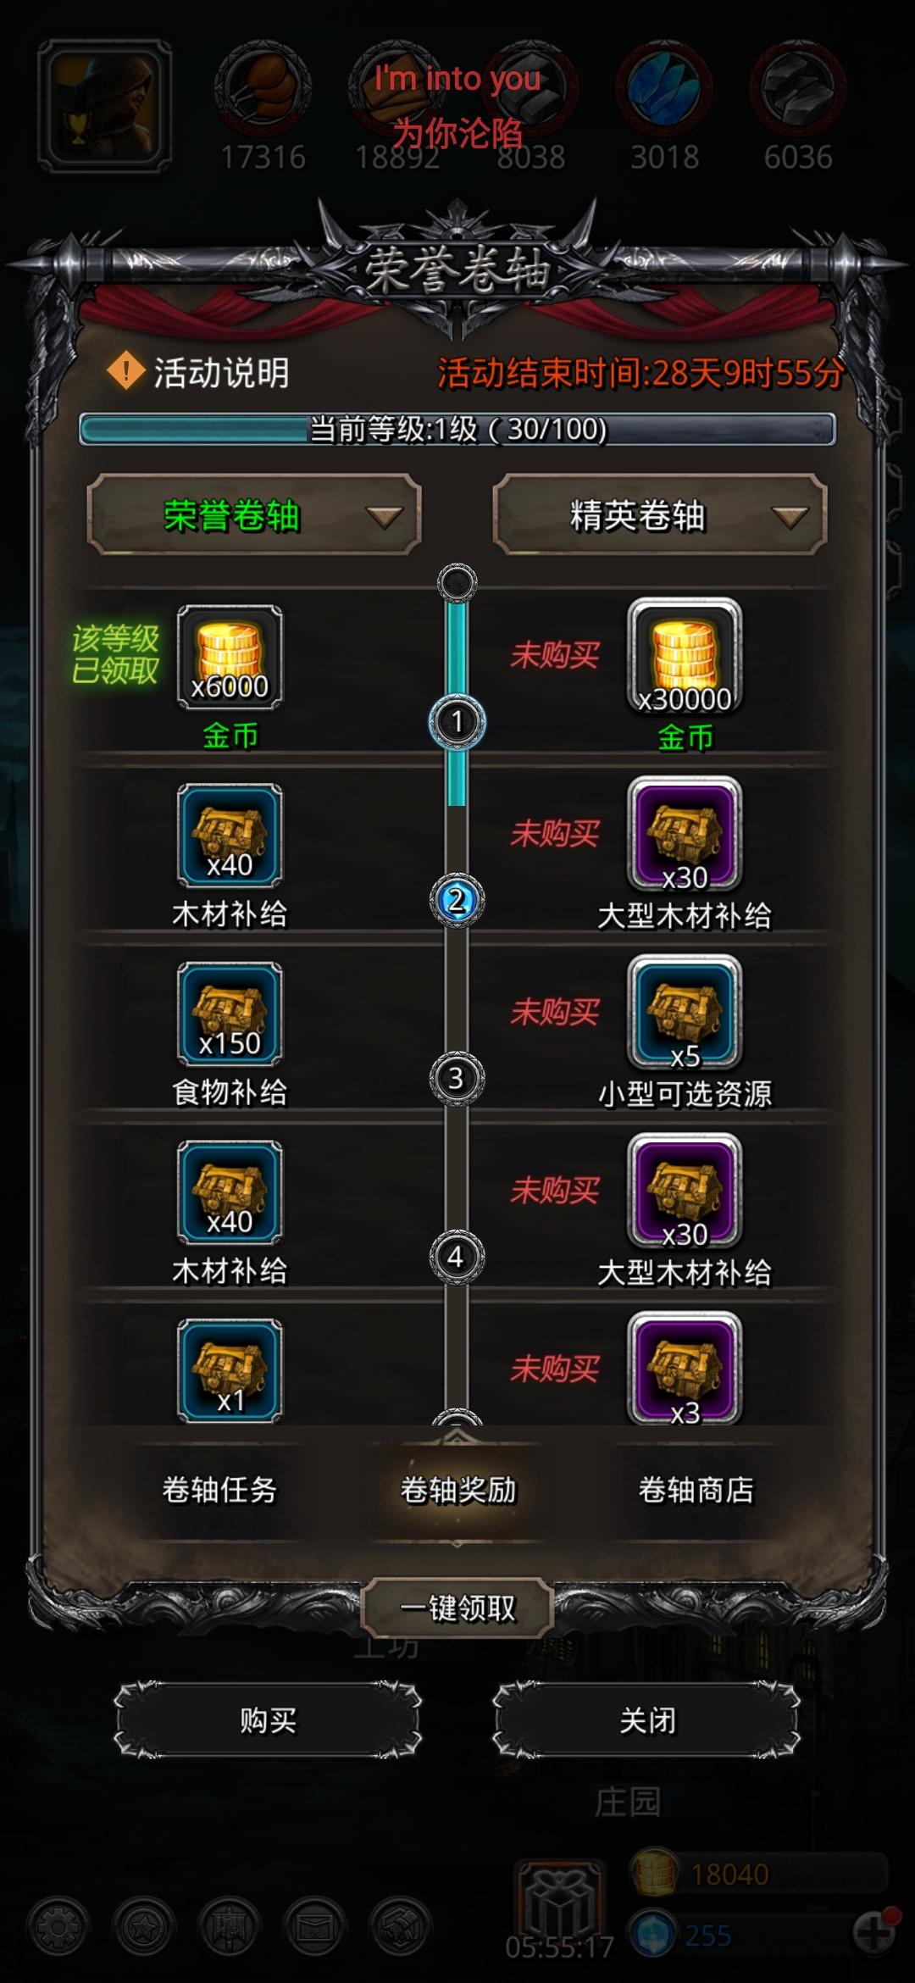915x1983 pixels.
Task: Switch to the 卷轴商店 tab
Action: 696,1489
